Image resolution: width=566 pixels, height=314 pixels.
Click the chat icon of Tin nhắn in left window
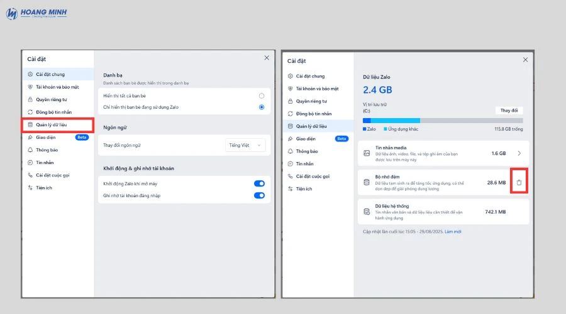click(30, 163)
